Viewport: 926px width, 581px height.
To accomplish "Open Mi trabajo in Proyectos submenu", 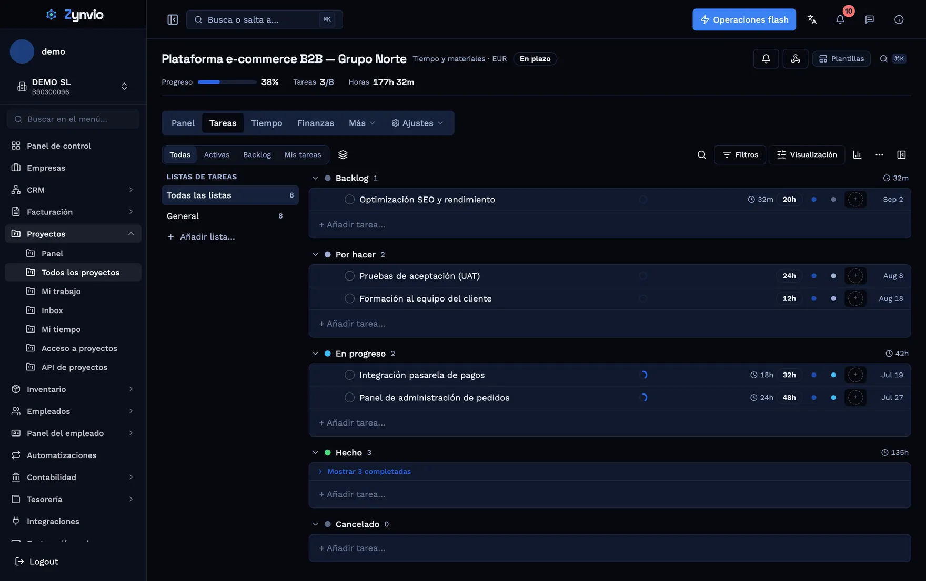I will pyautogui.click(x=73, y=292).
